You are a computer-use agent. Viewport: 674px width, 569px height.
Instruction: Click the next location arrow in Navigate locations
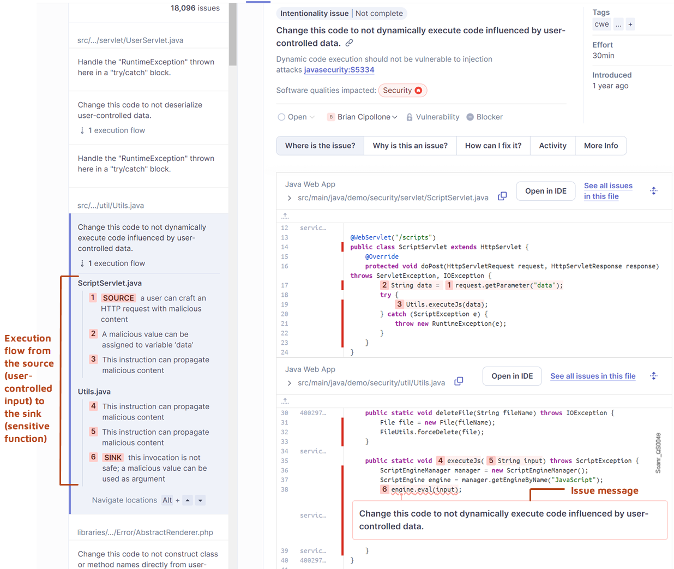201,500
